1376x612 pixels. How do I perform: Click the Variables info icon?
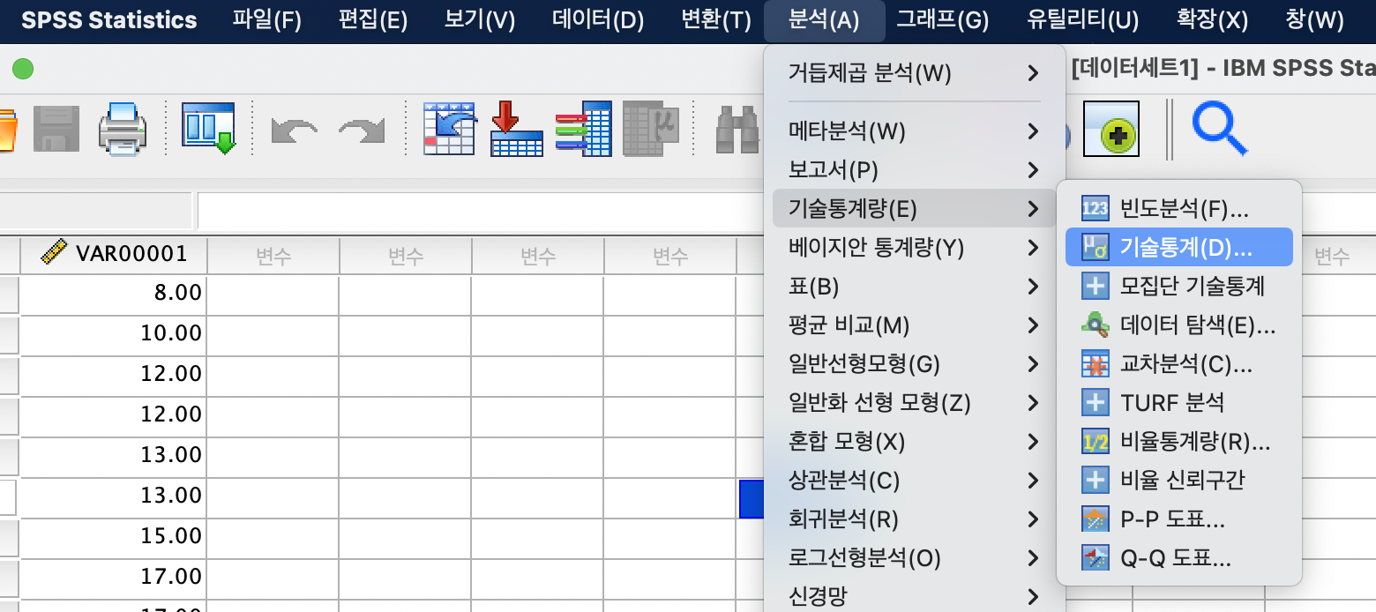coord(583,129)
